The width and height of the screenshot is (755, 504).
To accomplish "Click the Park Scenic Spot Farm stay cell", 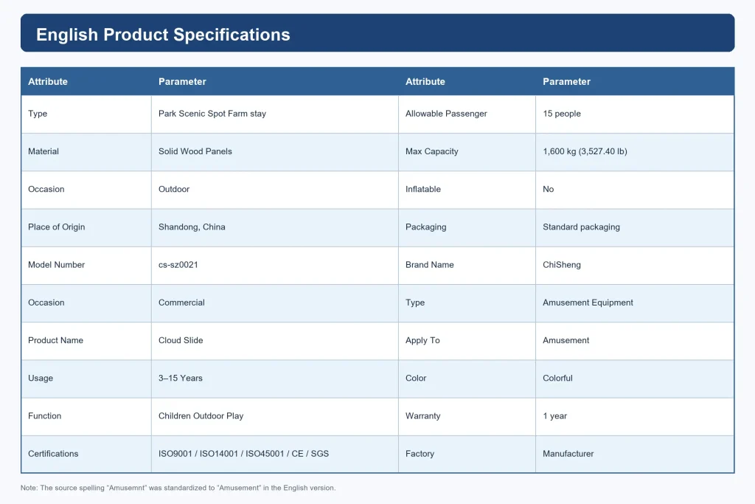I will click(275, 114).
